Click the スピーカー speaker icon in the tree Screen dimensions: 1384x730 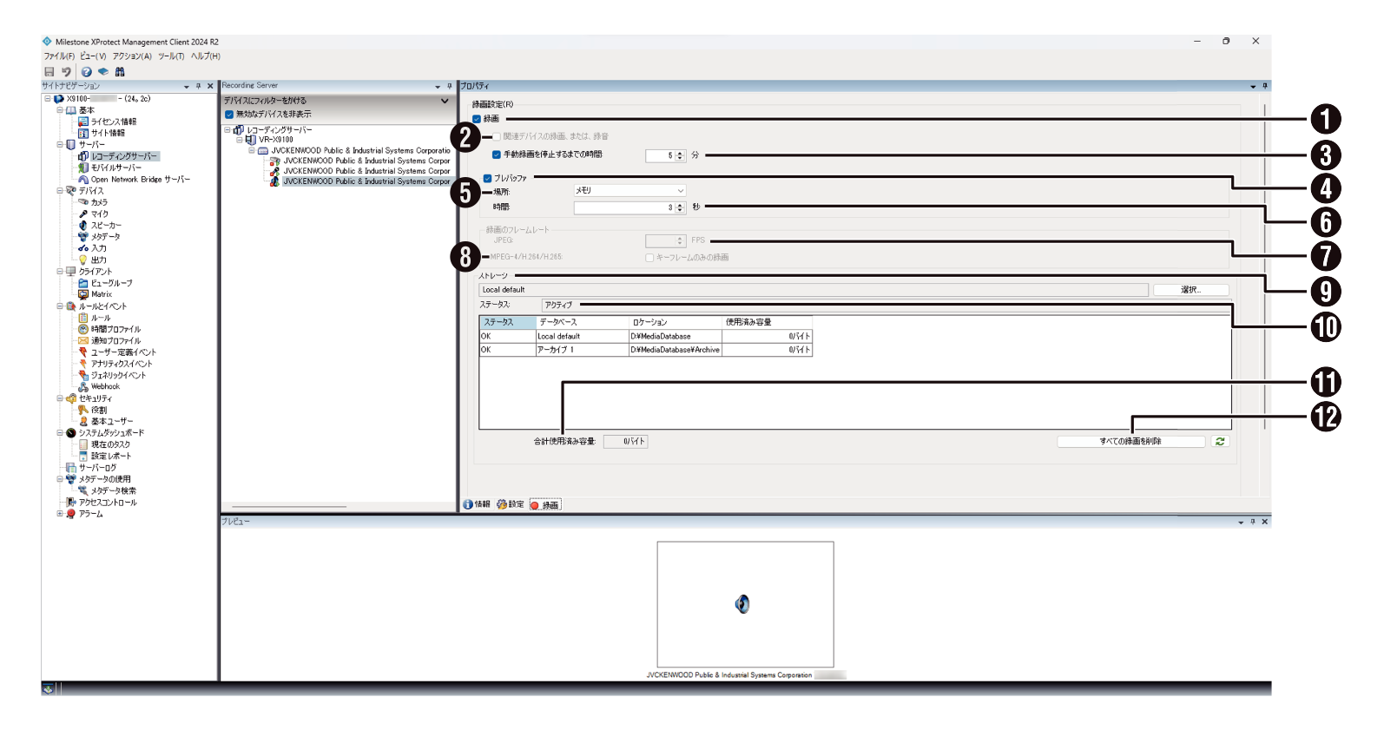(x=83, y=225)
